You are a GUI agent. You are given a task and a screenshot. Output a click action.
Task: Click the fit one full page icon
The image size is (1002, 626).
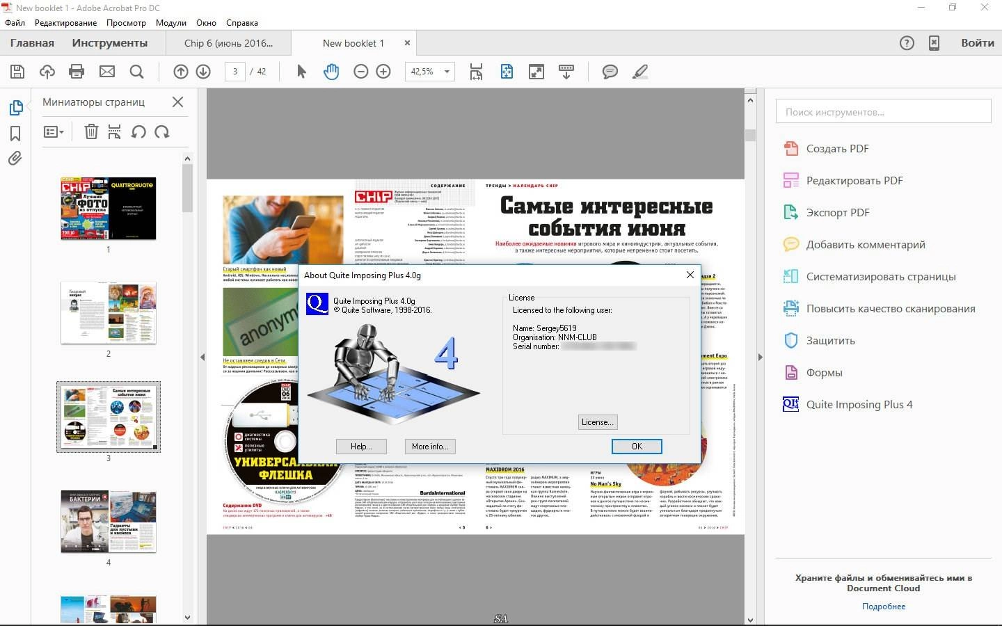point(507,72)
